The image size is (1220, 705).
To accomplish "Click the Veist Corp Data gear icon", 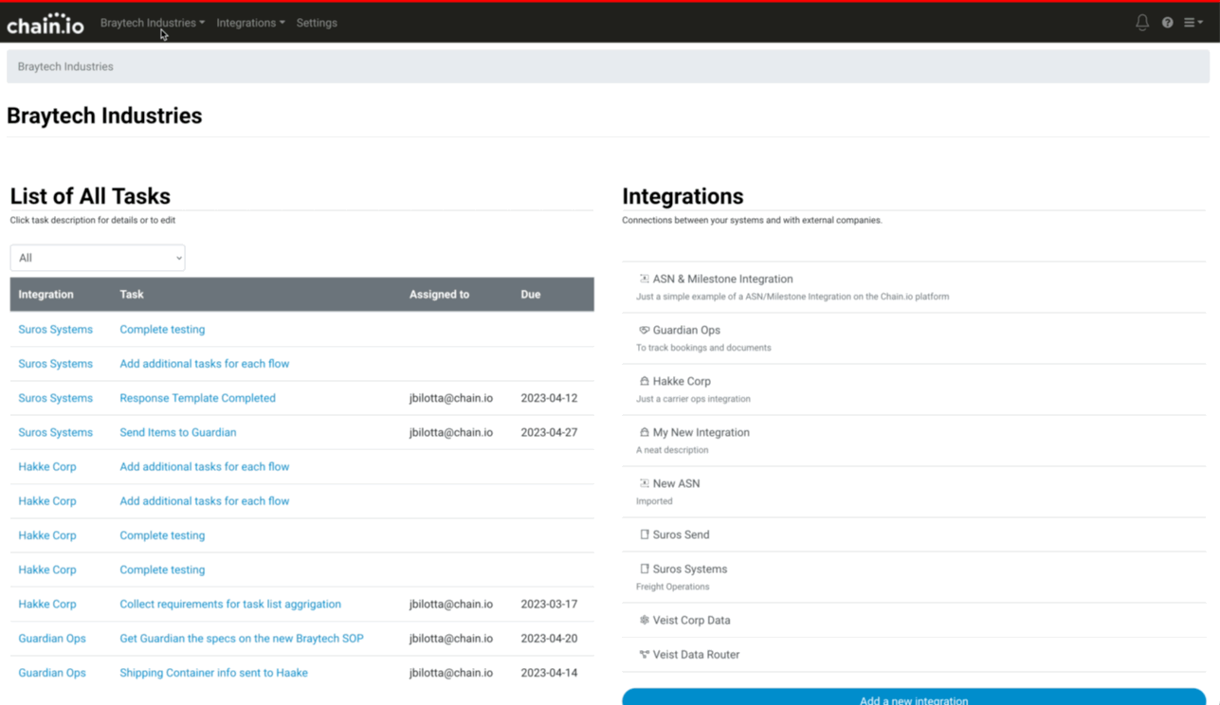I will (645, 620).
